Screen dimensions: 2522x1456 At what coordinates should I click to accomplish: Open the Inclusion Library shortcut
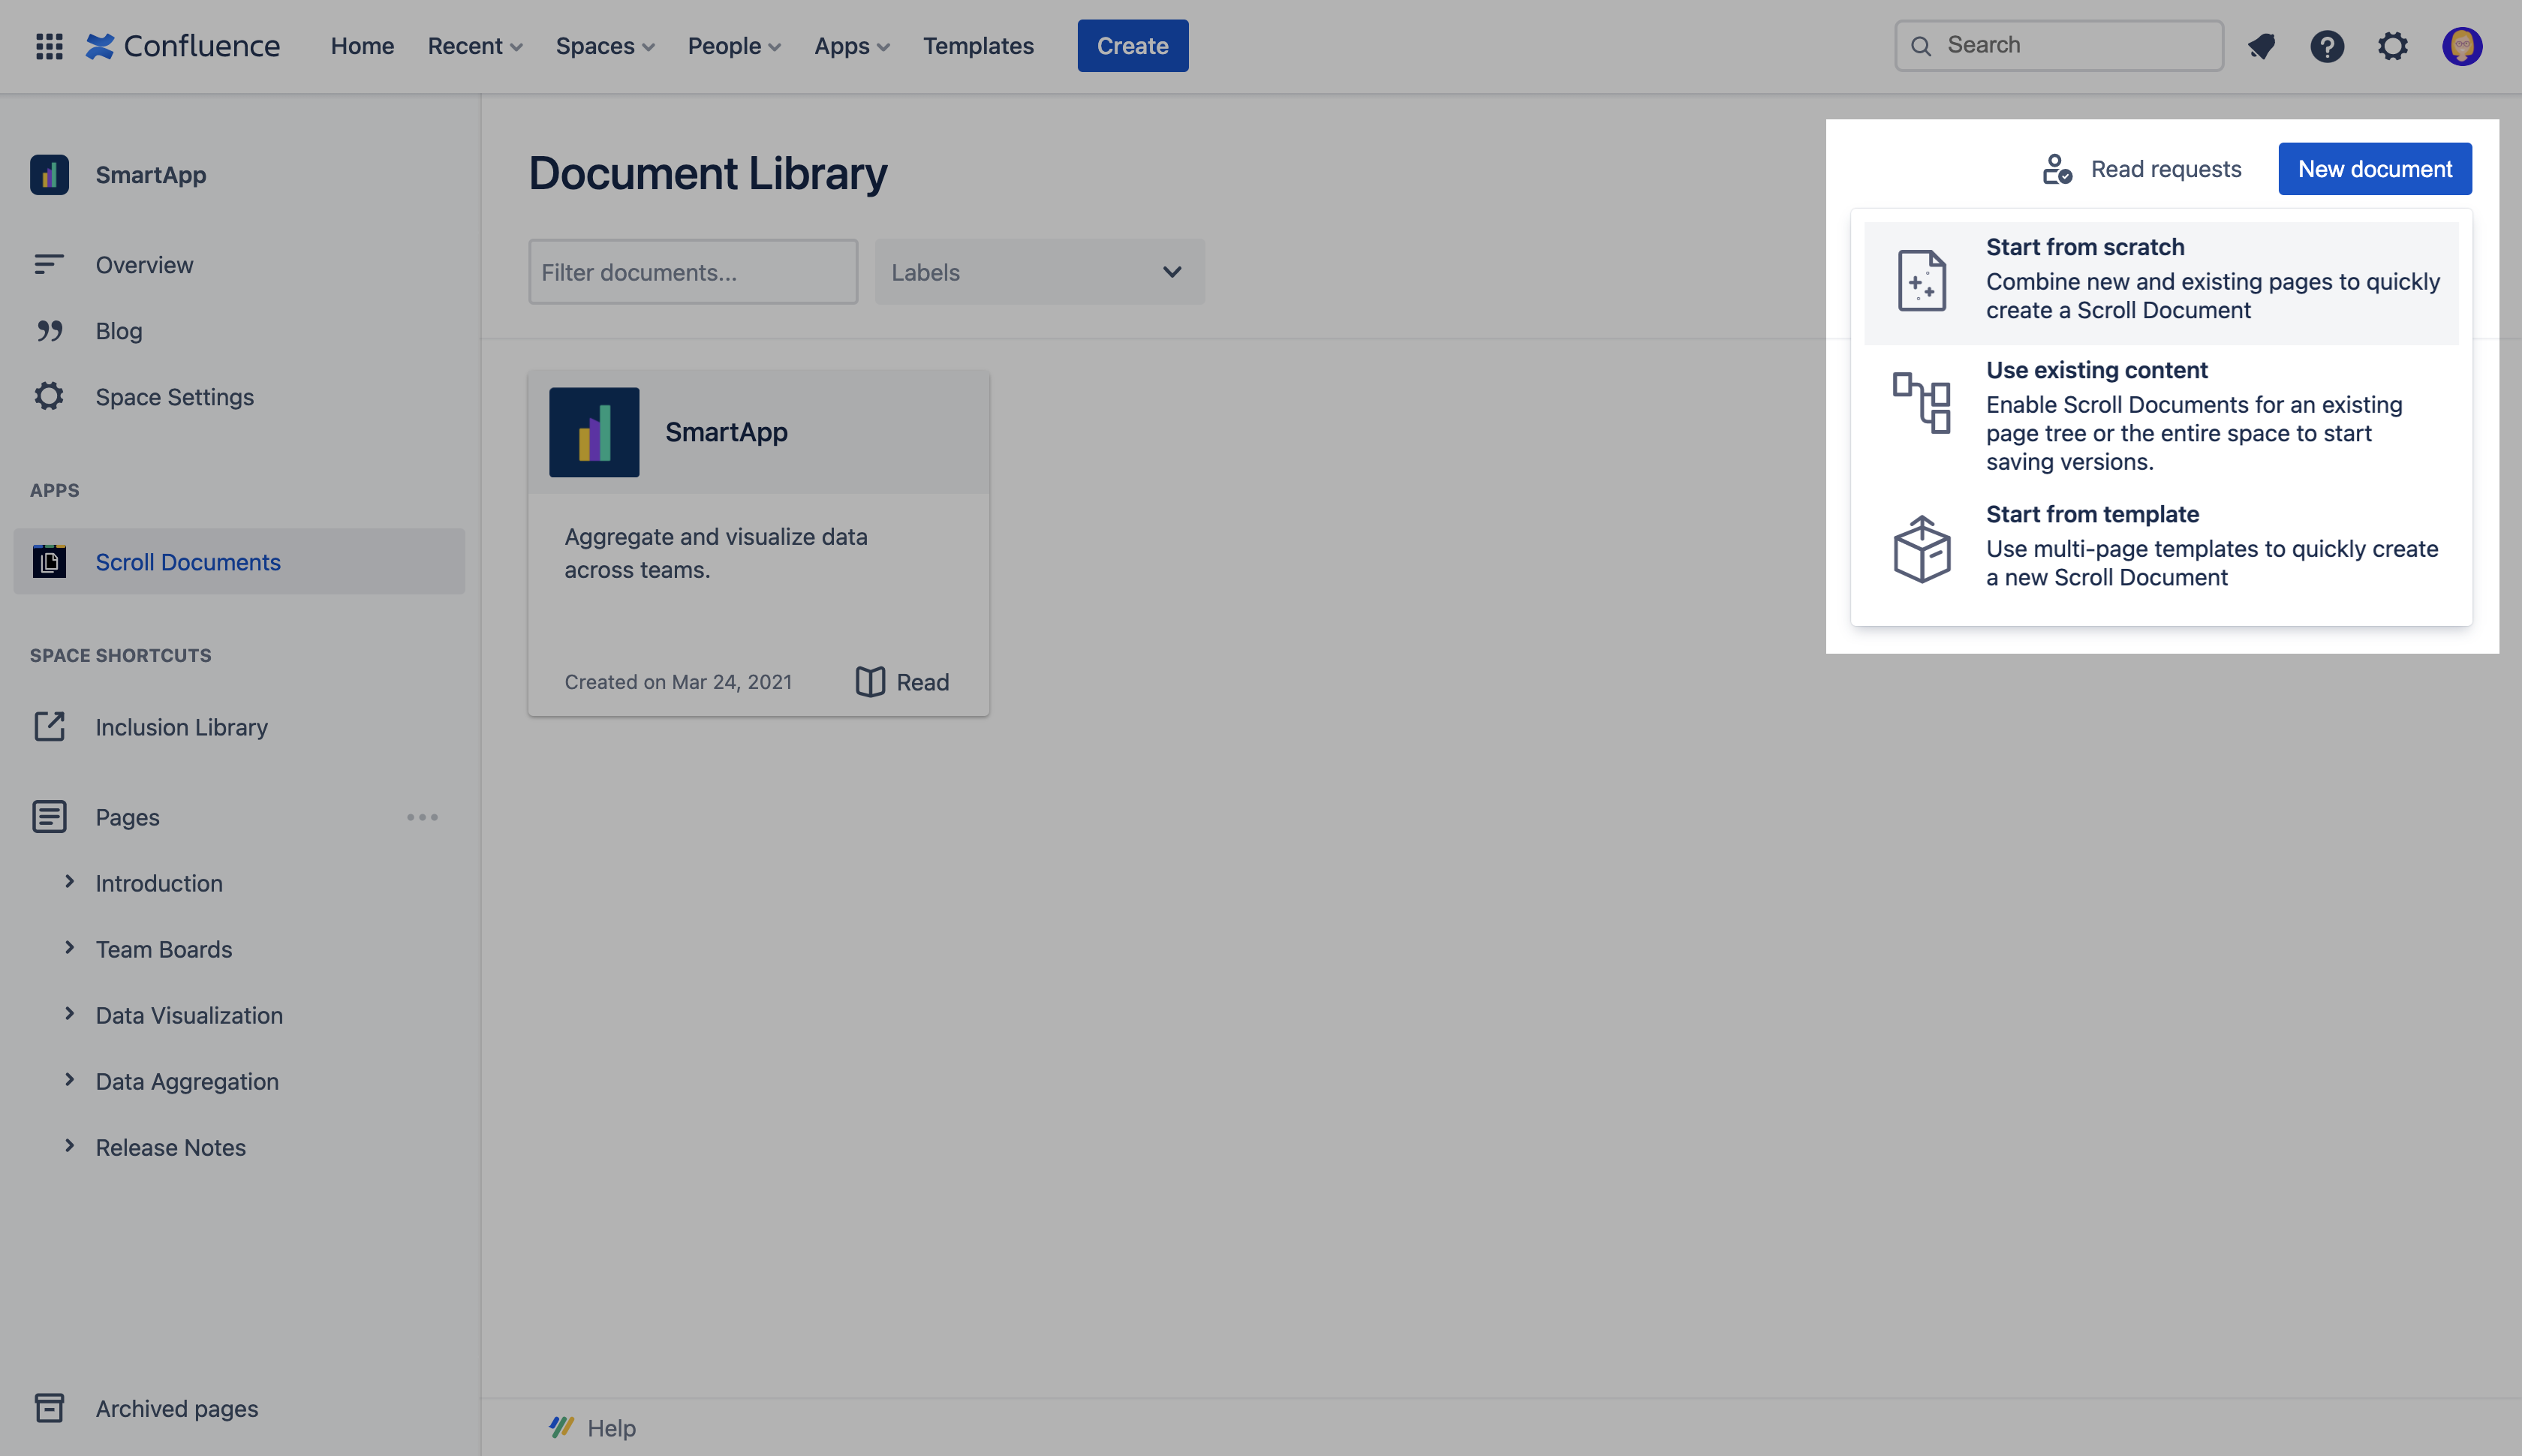click(181, 727)
